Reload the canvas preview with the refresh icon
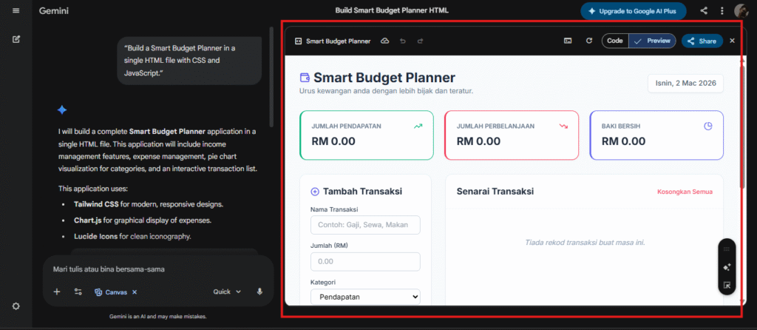This screenshot has width=757, height=330. (x=589, y=41)
